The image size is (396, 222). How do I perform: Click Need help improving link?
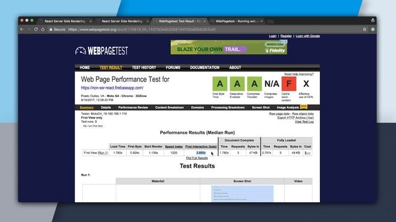click(299, 74)
